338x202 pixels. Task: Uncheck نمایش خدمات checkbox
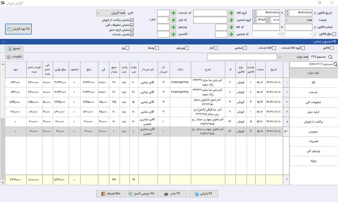coord(132,34)
